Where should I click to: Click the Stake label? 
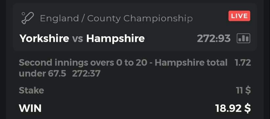pos(31,90)
